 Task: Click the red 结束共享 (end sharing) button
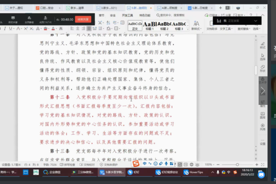pos(83,19)
